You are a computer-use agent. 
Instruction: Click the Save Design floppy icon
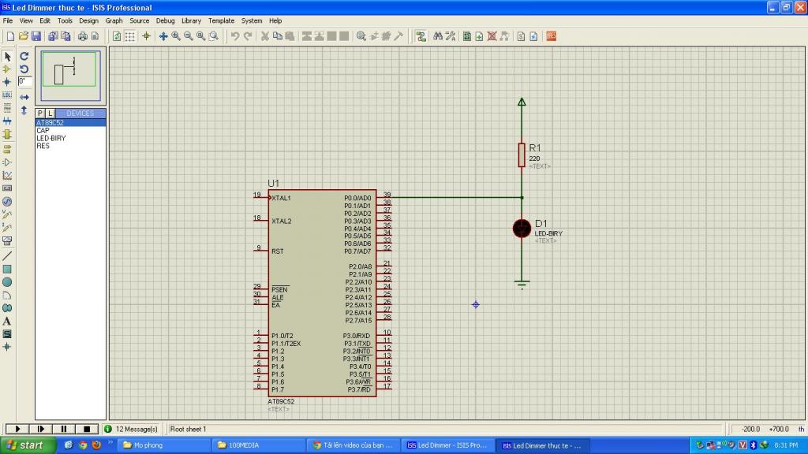(36, 36)
